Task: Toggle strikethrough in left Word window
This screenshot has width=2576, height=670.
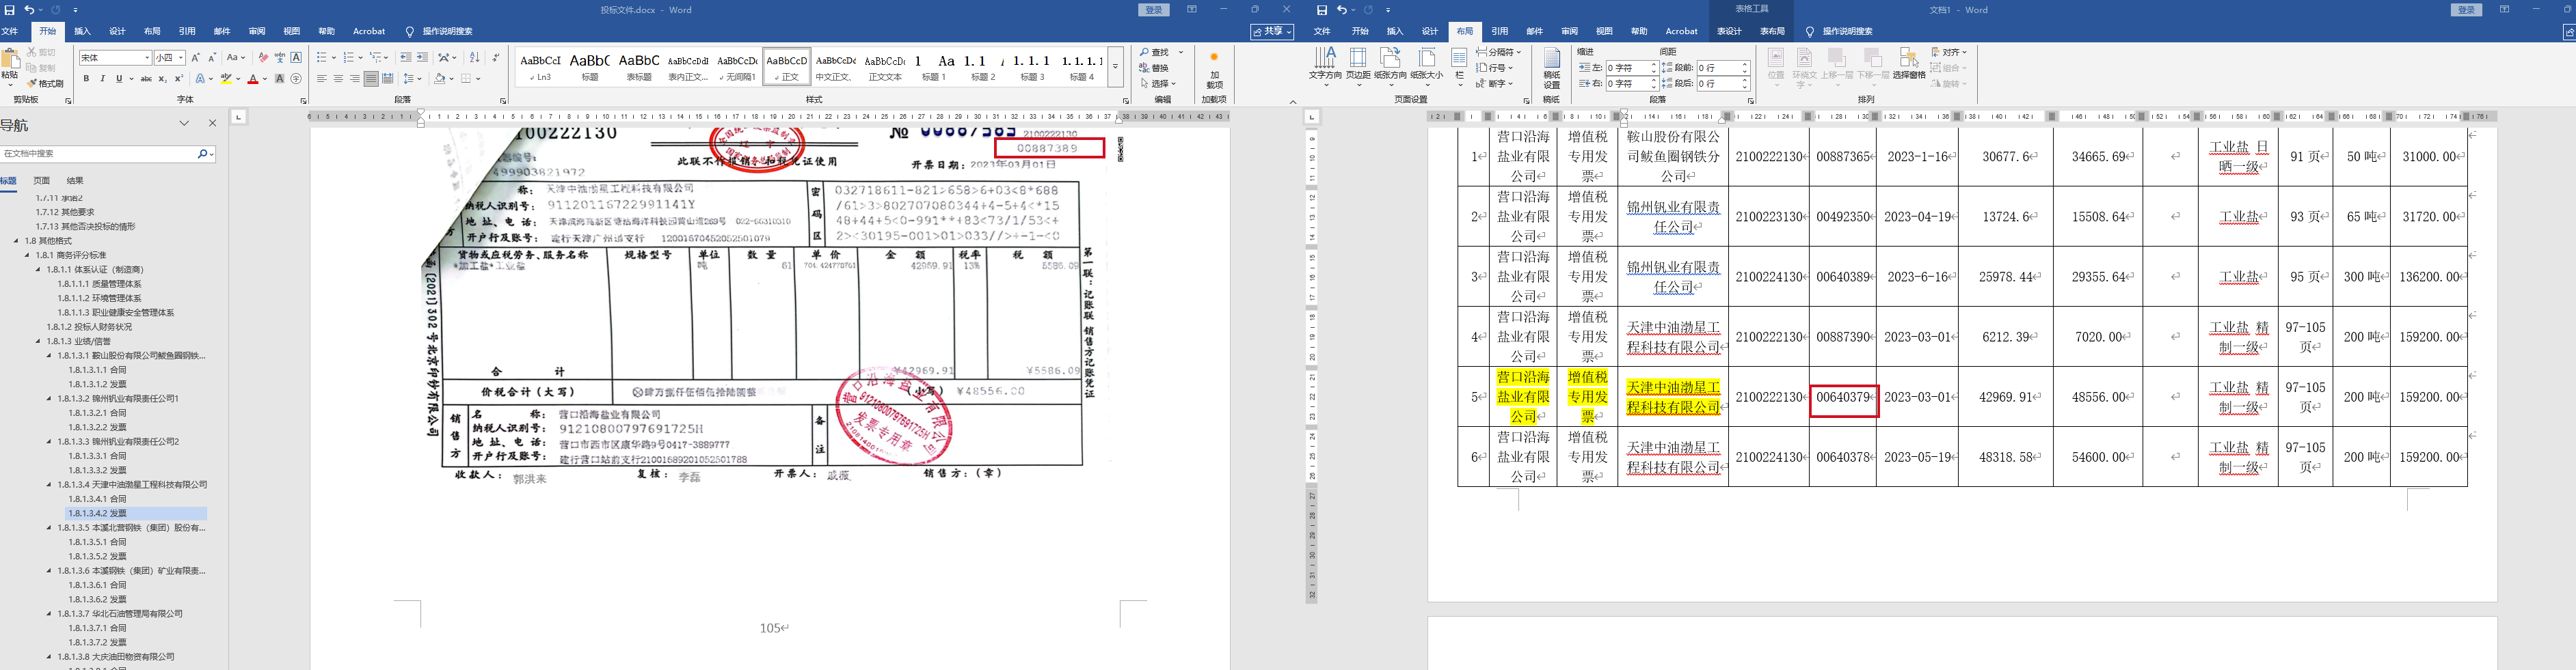Action: point(146,79)
